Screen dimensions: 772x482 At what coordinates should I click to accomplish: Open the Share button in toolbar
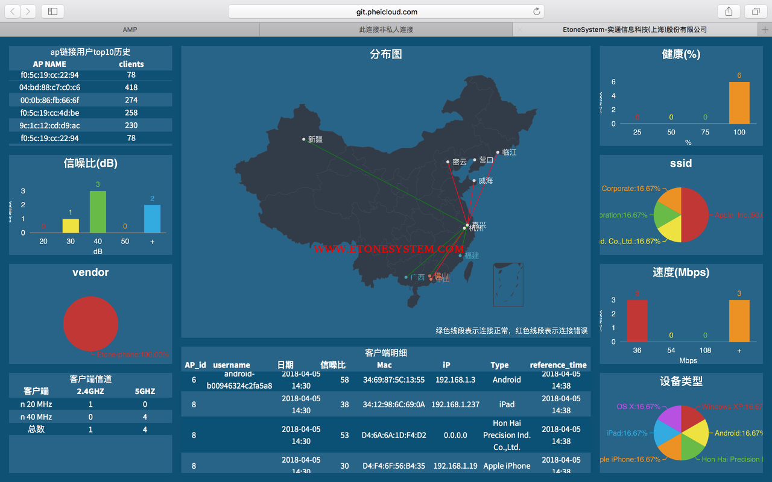(729, 11)
